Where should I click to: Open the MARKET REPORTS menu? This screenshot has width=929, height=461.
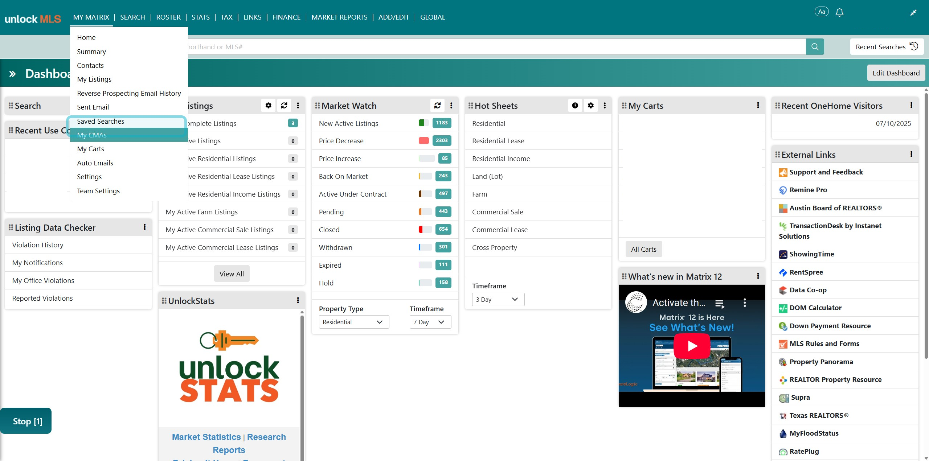point(339,17)
